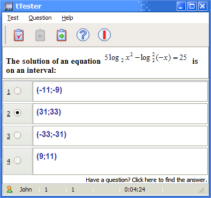
Task: Click the answer text (-33;-31)
Action: point(51,134)
